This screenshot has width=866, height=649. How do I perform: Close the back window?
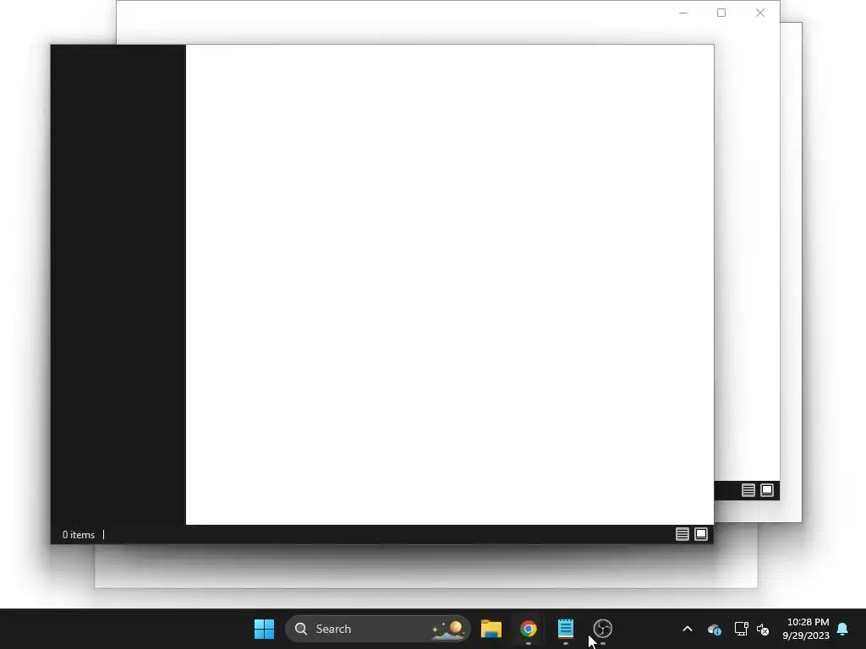760,13
